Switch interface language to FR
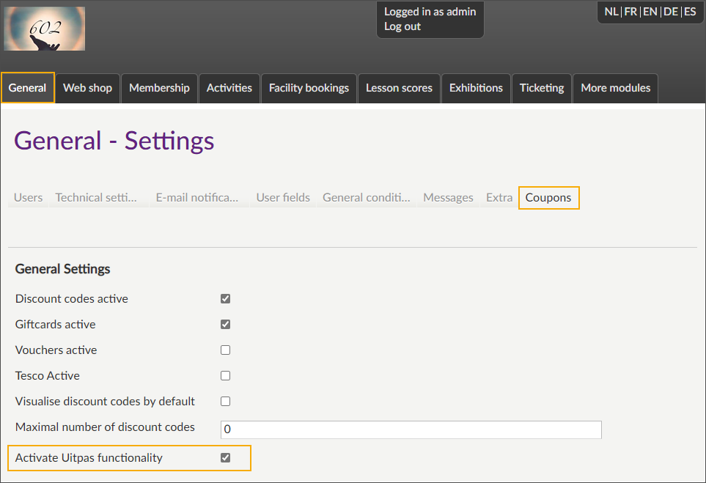Image resolution: width=706 pixels, height=483 pixels. click(x=630, y=11)
